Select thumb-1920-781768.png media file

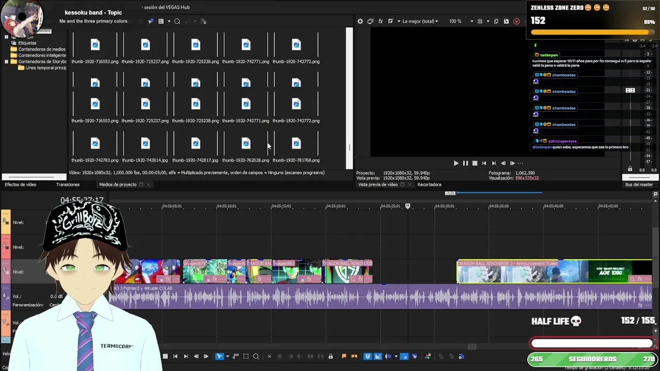[x=296, y=148]
